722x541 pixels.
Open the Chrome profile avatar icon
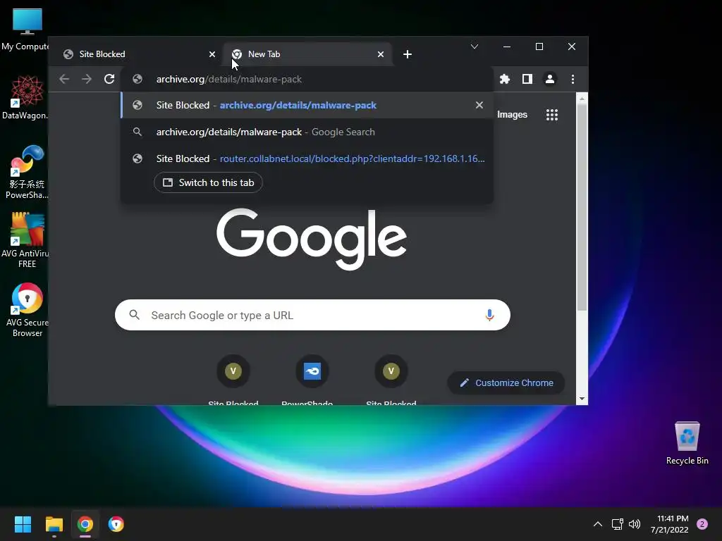click(x=550, y=79)
